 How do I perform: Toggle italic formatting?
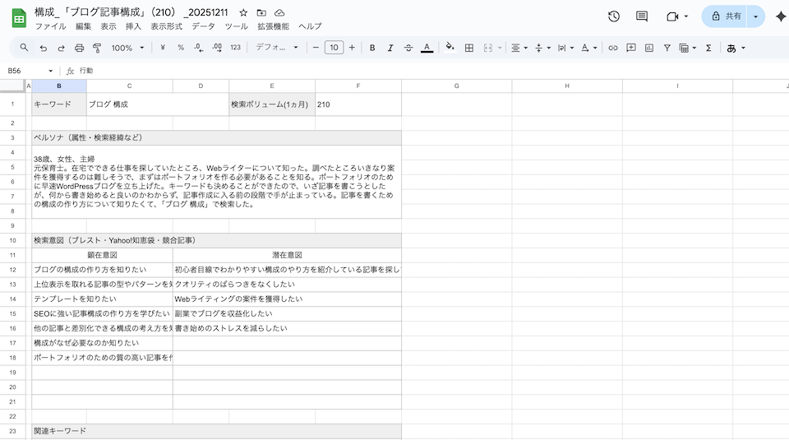tap(390, 48)
